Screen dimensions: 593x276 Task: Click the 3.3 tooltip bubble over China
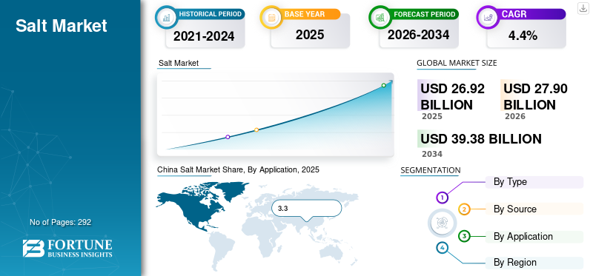point(307,209)
